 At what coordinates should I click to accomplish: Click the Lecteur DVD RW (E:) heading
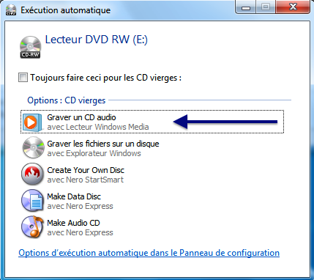point(97,40)
